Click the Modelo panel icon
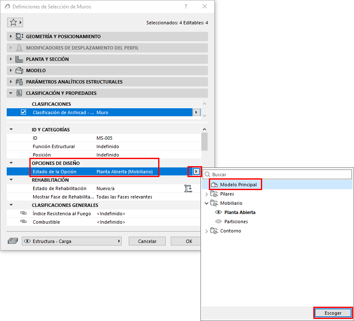354x321 pixels. tap(19, 70)
